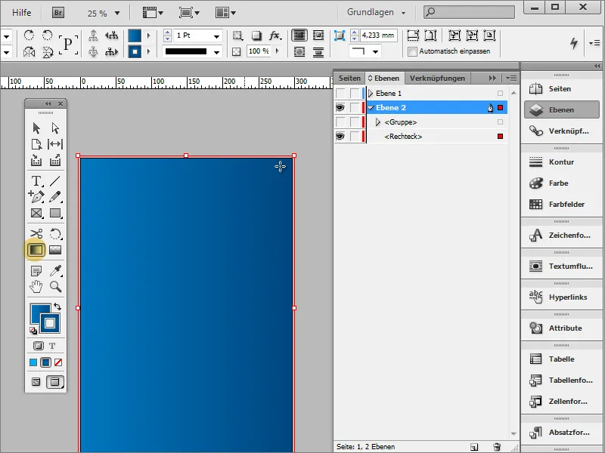605x453 pixels.
Task: Select the Scissors tool
Action: pyautogui.click(x=36, y=233)
